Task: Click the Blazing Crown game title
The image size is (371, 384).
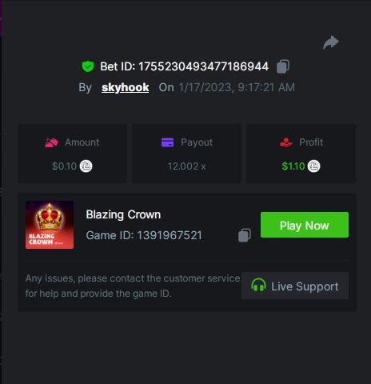Action: (123, 214)
